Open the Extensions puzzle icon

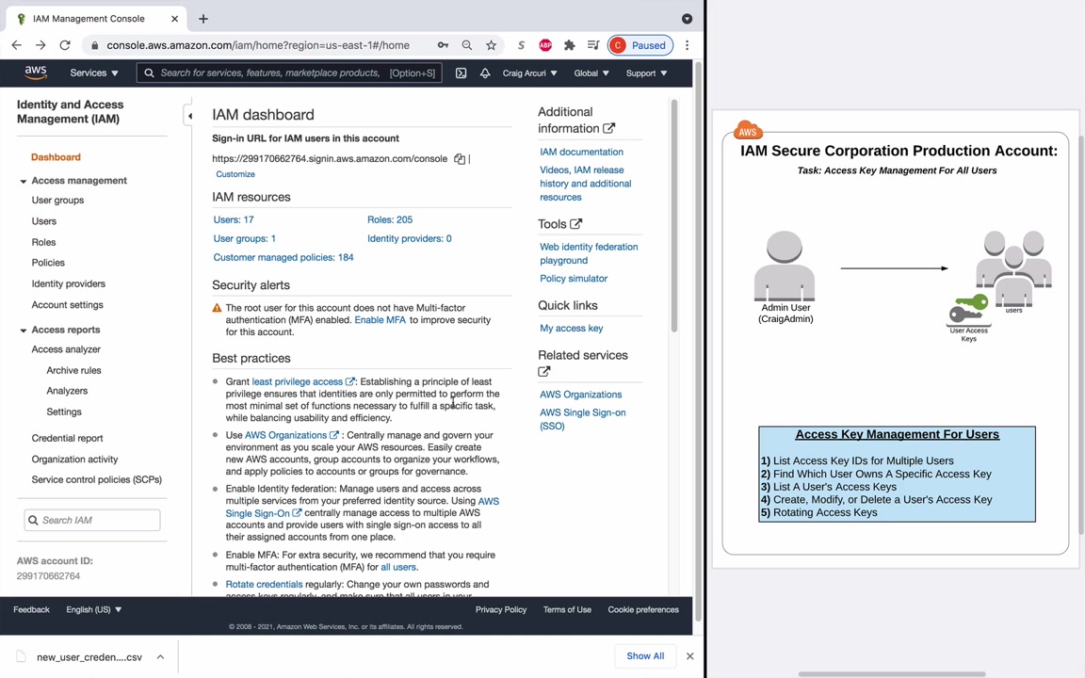click(569, 45)
